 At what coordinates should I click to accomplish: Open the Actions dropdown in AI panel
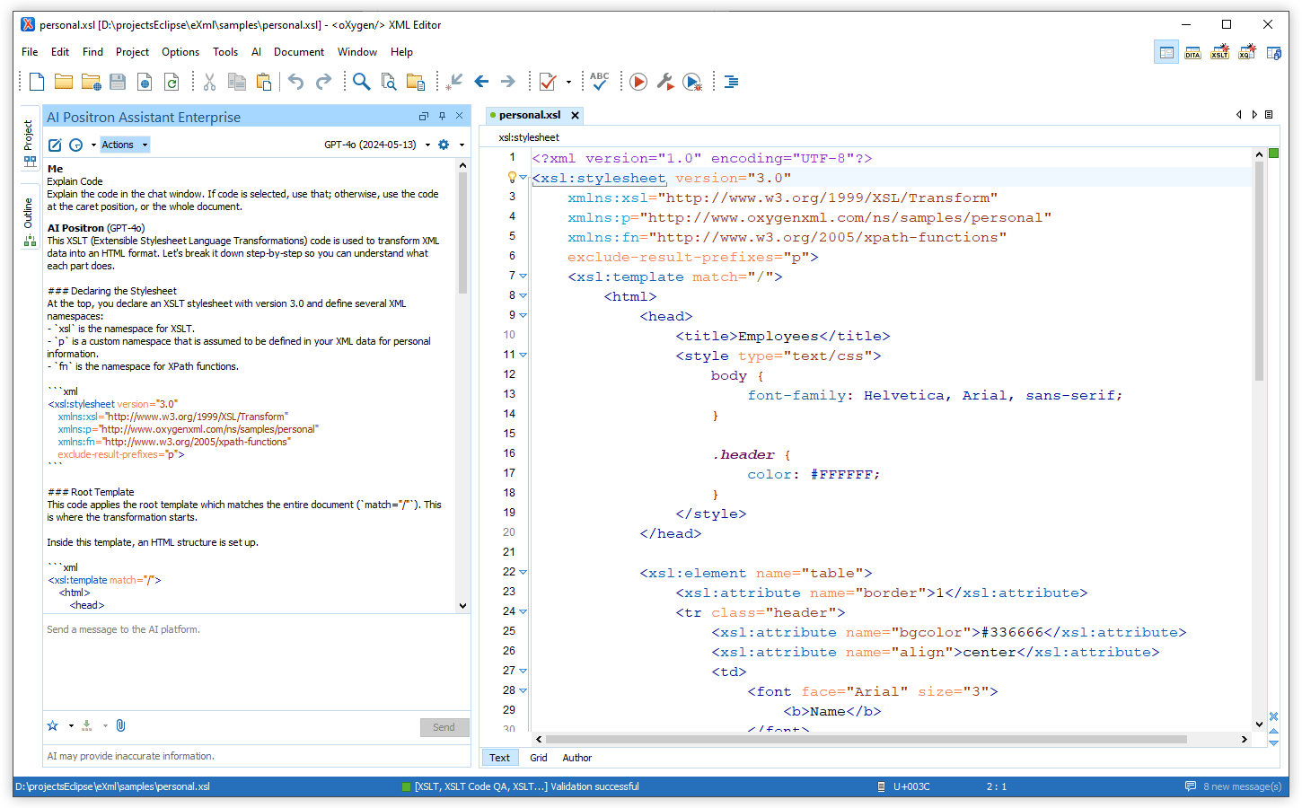coord(125,145)
